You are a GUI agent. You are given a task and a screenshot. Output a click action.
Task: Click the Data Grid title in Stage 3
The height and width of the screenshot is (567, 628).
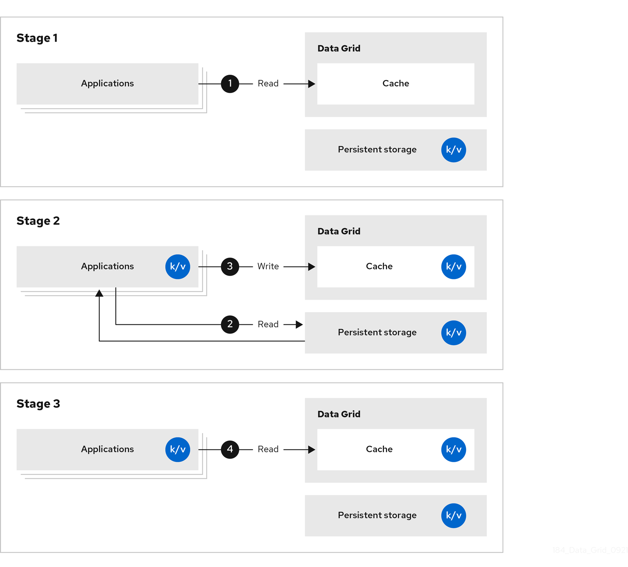tap(339, 414)
